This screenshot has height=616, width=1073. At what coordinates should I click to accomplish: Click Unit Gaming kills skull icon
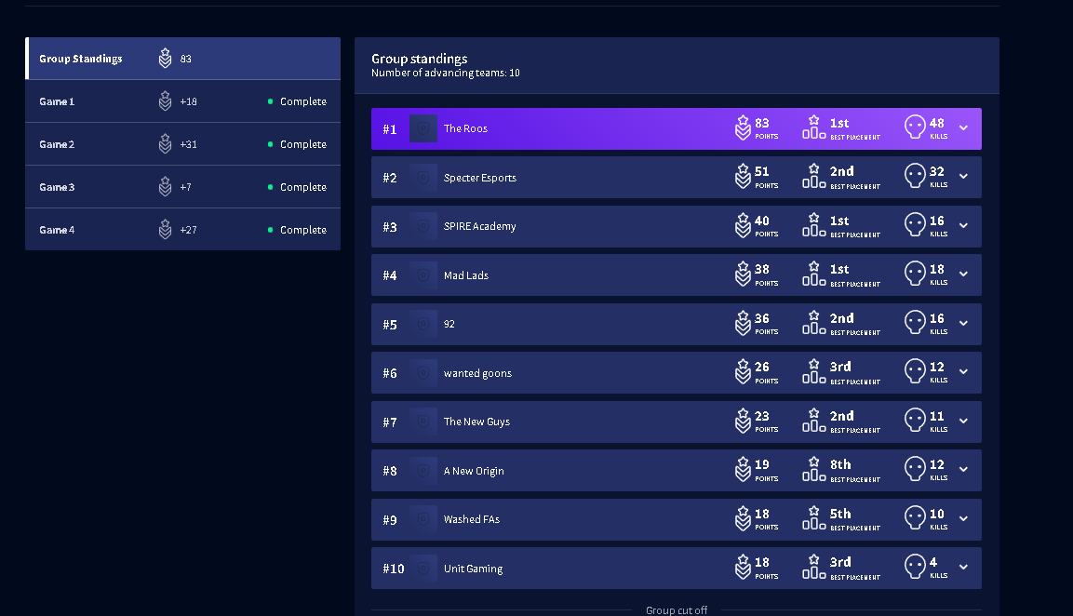(x=915, y=567)
